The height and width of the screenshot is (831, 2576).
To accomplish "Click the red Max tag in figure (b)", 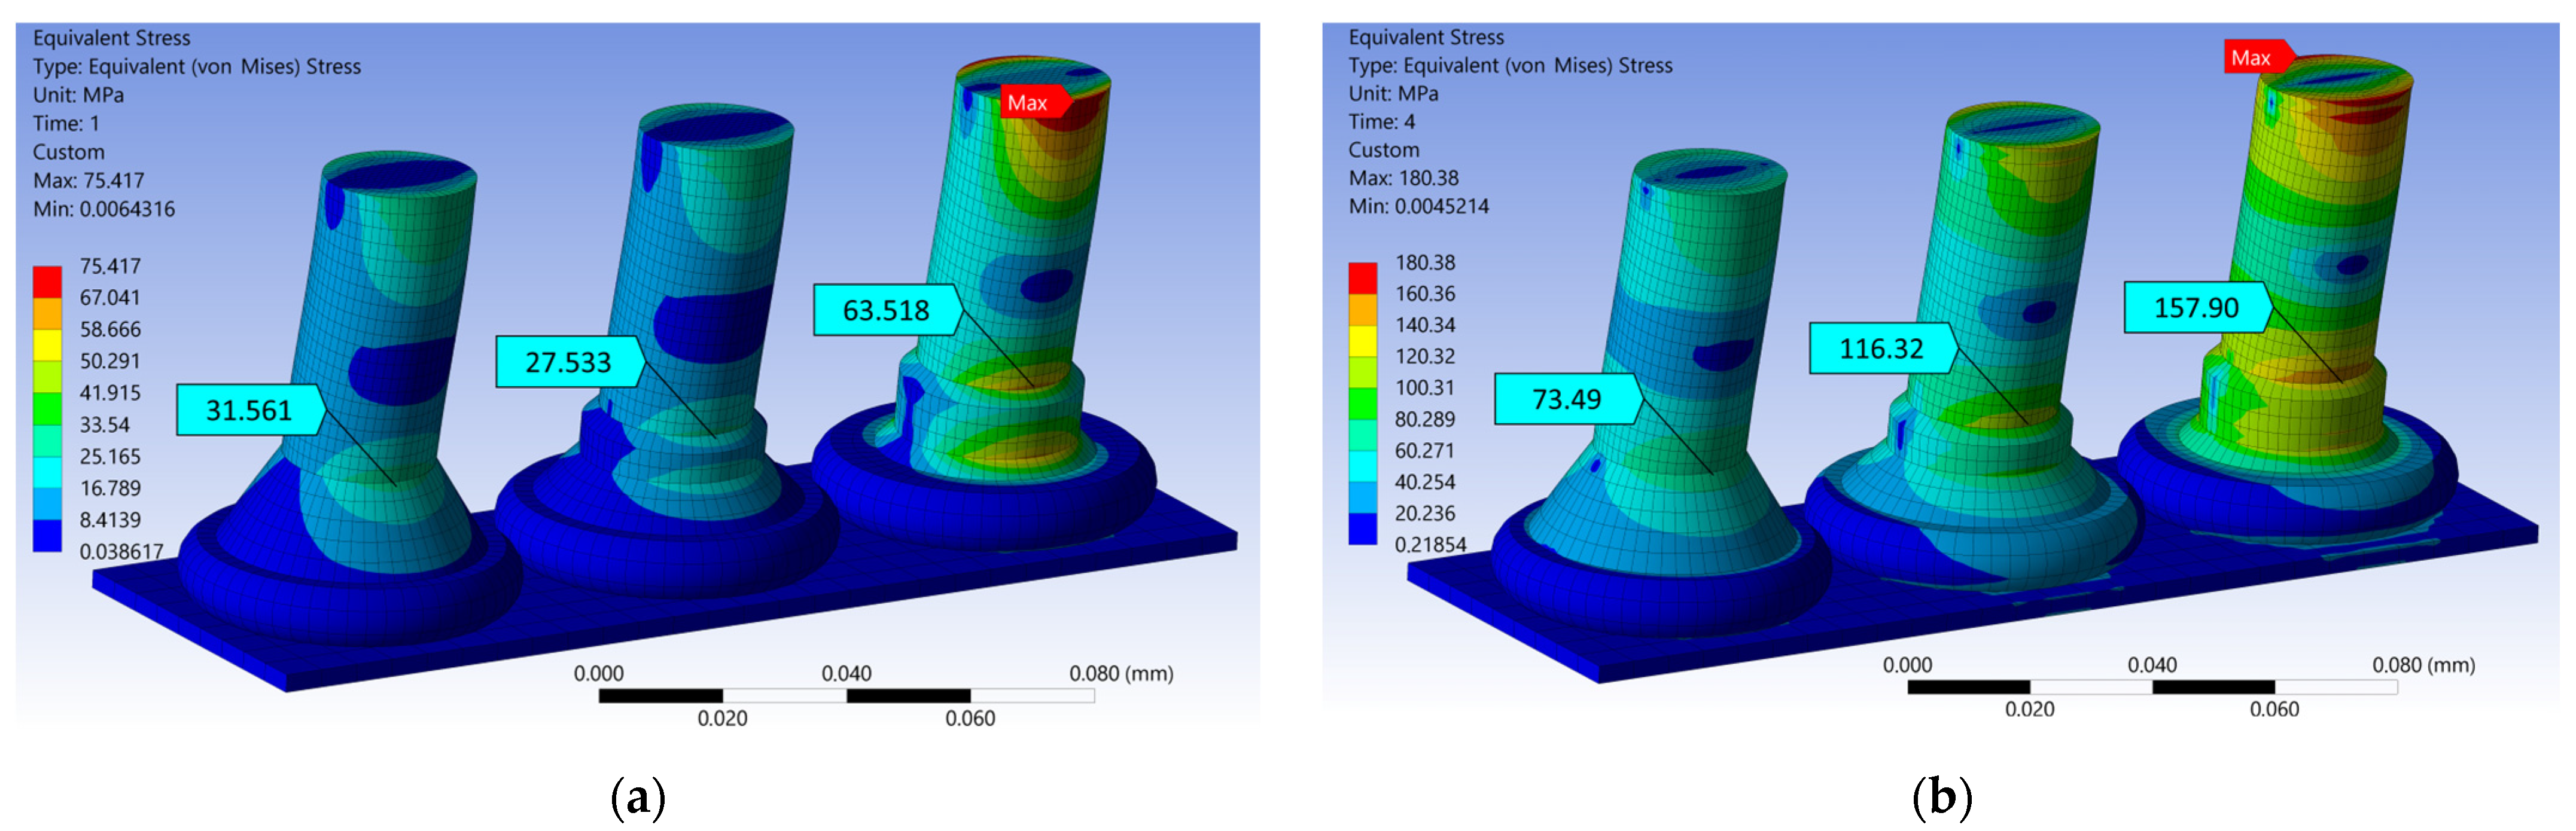I will [2253, 58].
